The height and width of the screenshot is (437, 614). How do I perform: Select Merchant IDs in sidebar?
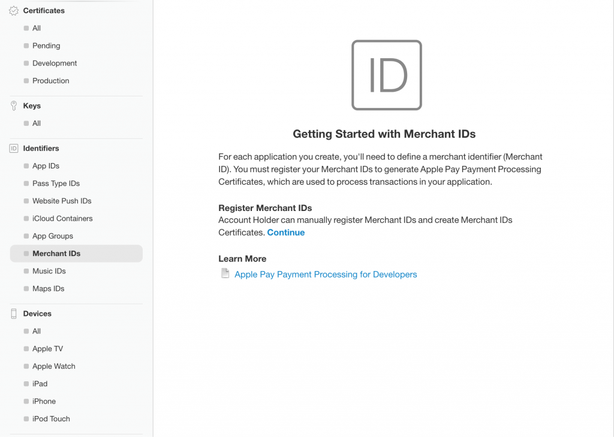pyautogui.click(x=76, y=254)
